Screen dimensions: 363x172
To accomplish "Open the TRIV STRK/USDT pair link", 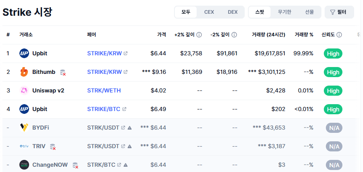I will [103, 146].
